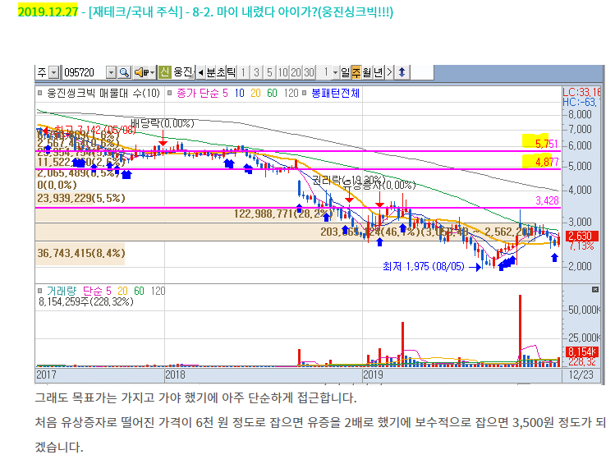
Task: Click the 2018 label on time axis
Action: coord(175,375)
